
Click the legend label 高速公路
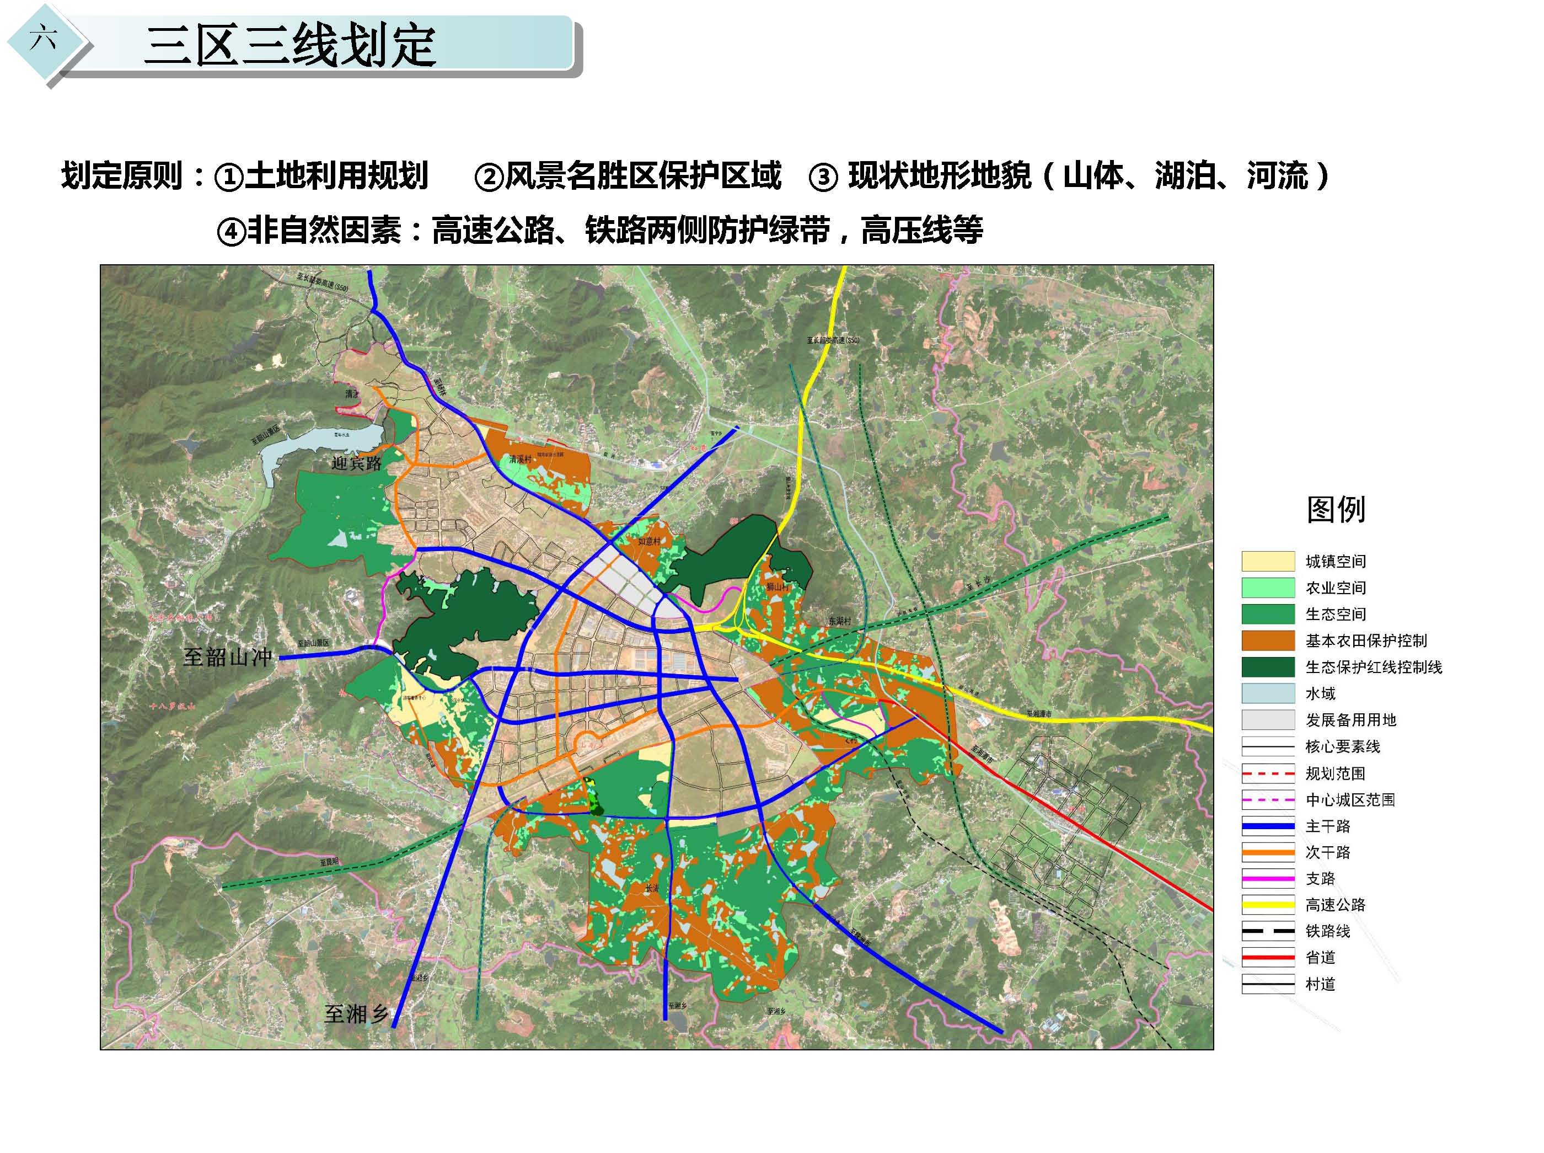coord(1336,905)
